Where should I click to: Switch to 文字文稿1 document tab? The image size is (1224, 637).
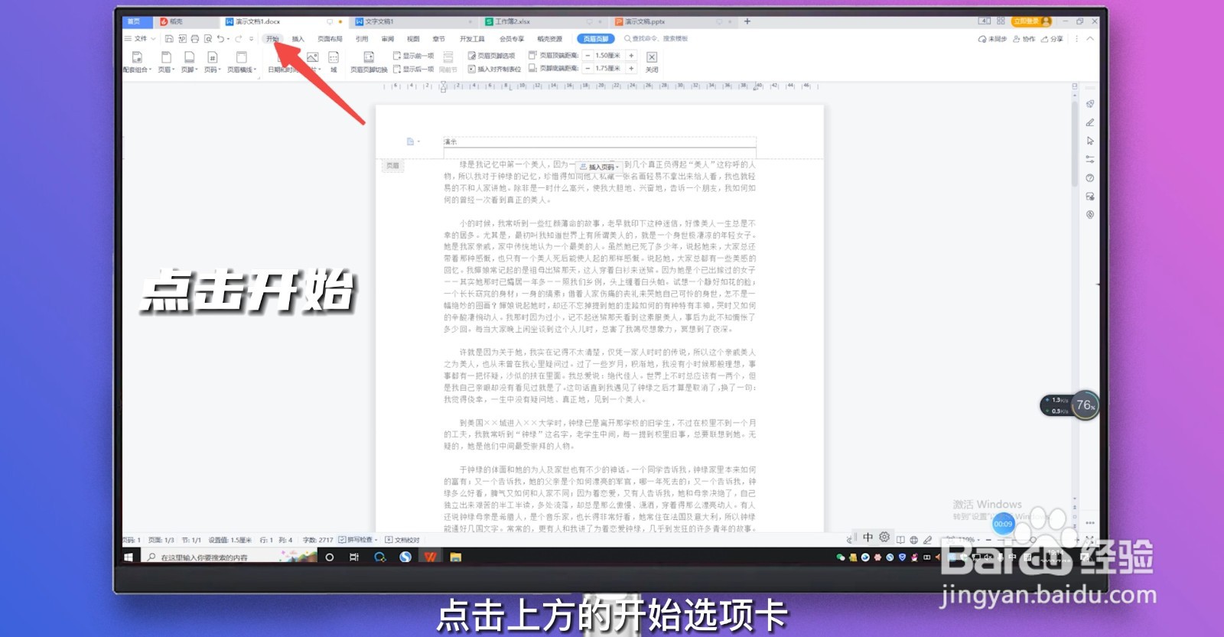(413, 21)
